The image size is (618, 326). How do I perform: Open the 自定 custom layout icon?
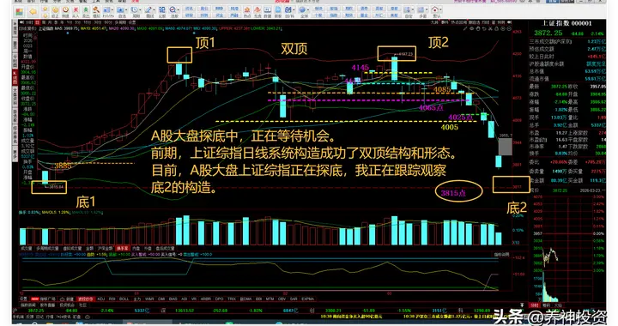click(x=408, y=11)
